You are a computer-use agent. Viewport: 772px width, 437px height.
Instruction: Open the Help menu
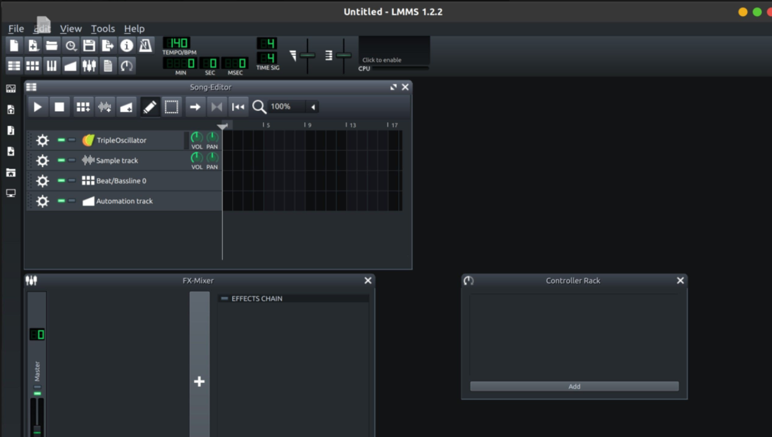pyautogui.click(x=134, y=28)
